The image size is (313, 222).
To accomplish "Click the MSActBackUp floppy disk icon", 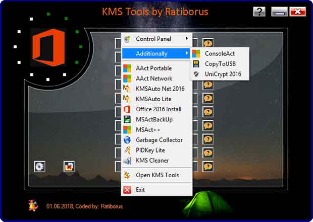I will (127, 119).
